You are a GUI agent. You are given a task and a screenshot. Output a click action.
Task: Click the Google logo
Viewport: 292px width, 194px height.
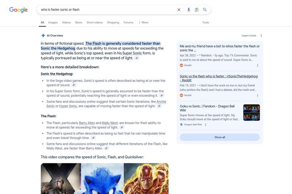[x=18, y=10]
